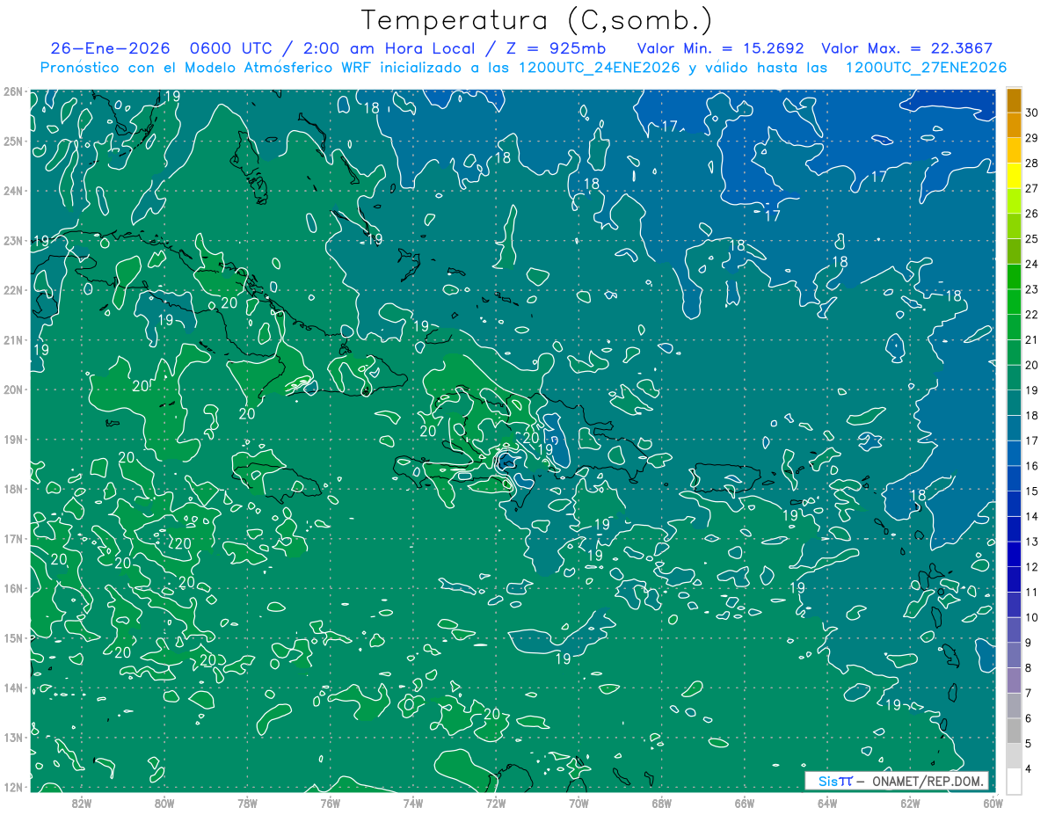This screenshot has height=815, width=1055.
Task: Click the color scale label 29
Action: [x=1032, y=137]
